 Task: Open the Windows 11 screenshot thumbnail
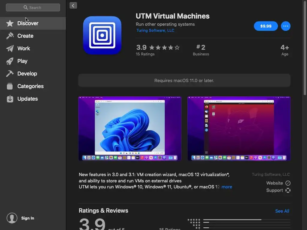coord(130,128)
